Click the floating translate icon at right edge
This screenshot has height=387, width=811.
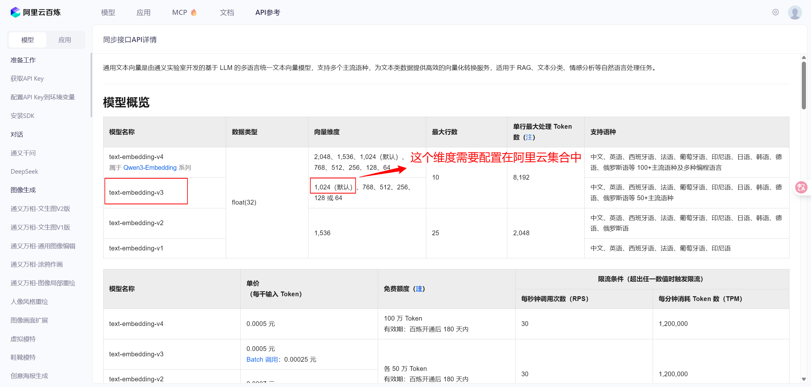click(x=801, y=187)
